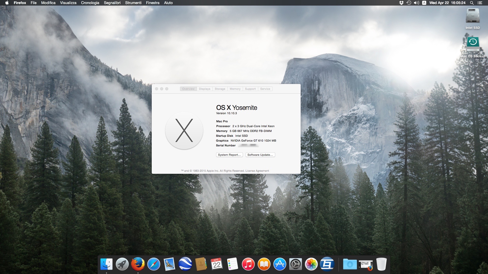Open the Apple menu
Image resolution: width=488 pixels, height=274 pixels.
7,3
